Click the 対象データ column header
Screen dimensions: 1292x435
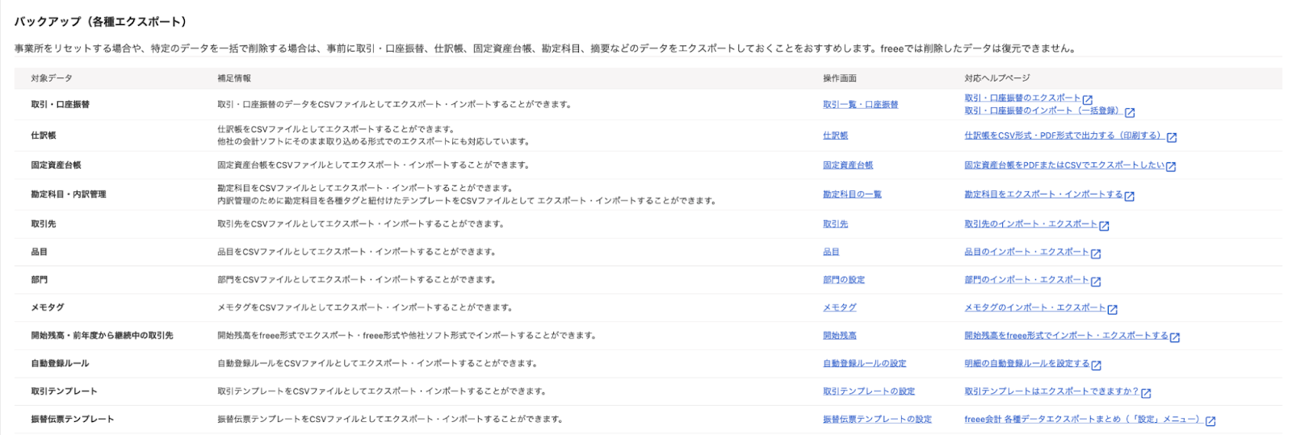pos(52,78)
